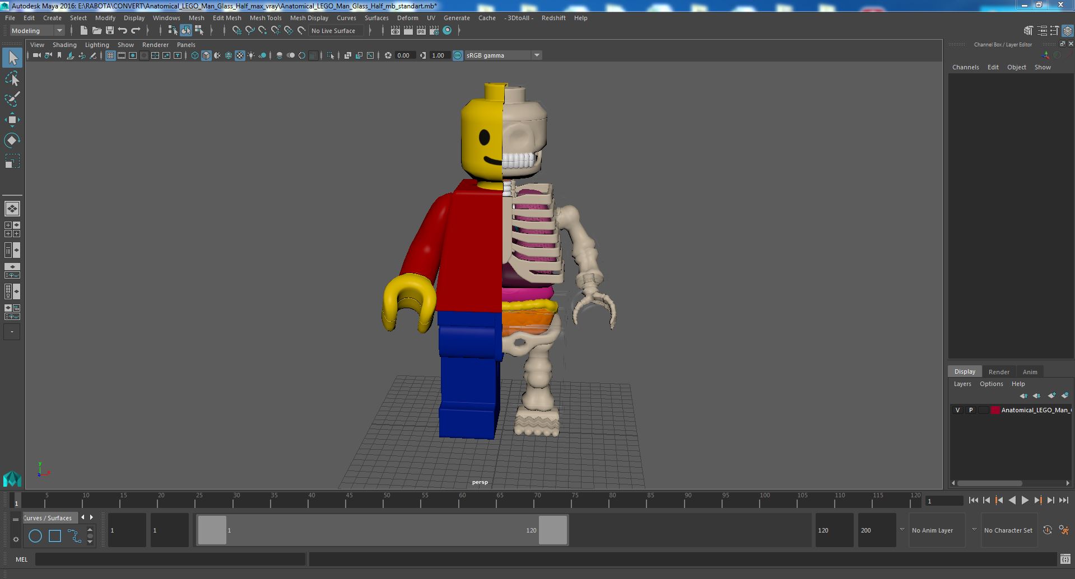Viewport: 1075px width, 579px height.
Task: Click the red layer color swatch
Action: pos(995,410)
